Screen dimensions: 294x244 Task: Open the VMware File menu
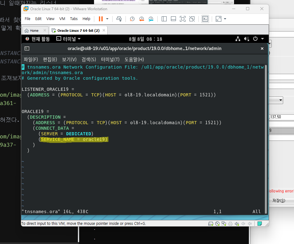click(28, 19)
